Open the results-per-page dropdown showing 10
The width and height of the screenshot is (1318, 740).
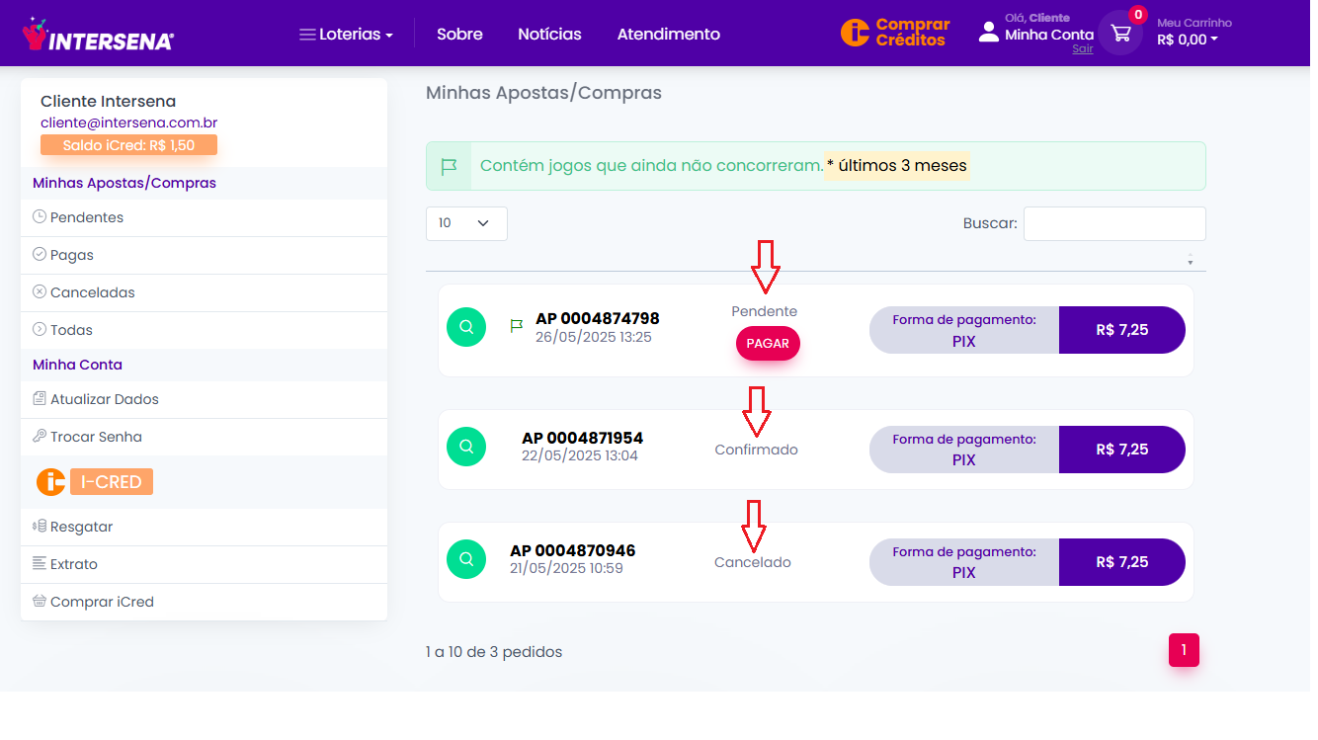[x=465, y=223]
